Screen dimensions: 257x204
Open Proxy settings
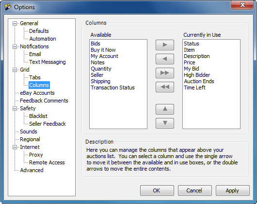36,155
